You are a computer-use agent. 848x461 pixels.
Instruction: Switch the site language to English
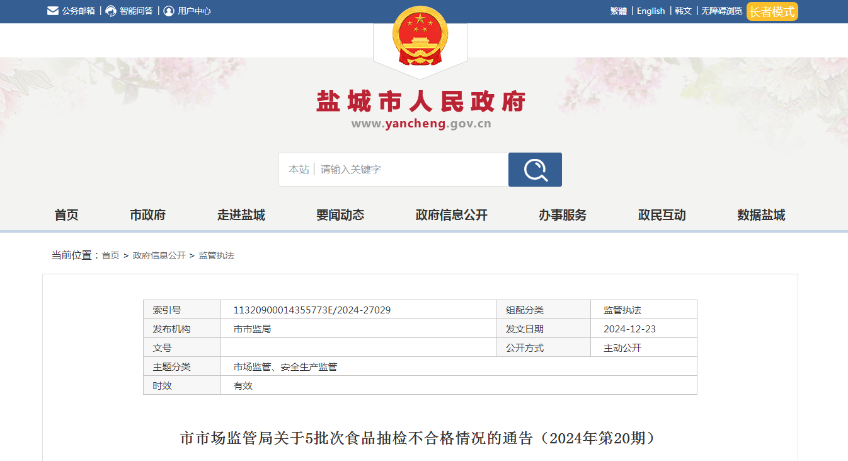click(651, 11)
